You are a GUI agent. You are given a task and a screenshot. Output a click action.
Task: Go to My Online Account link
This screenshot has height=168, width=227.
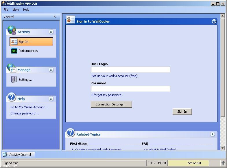(x=29, y=107)
